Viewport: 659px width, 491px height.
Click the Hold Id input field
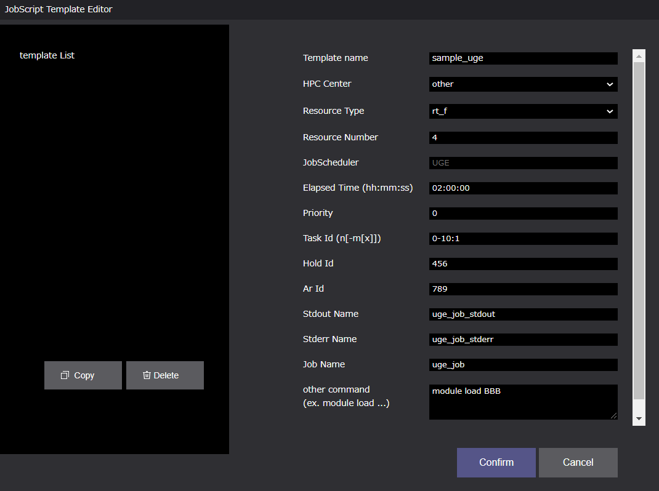pyautogui.click(x=523, y=264)
